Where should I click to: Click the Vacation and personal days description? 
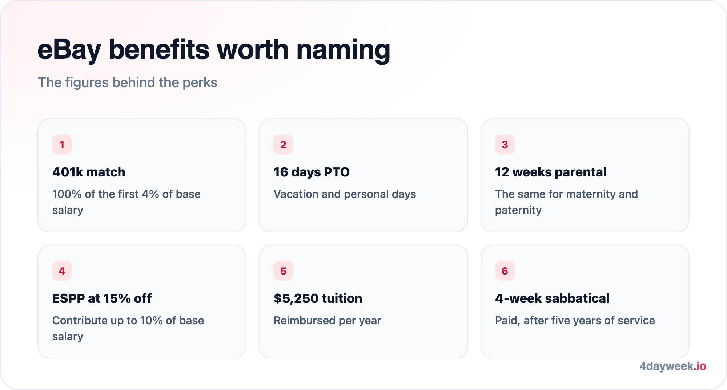345,194
